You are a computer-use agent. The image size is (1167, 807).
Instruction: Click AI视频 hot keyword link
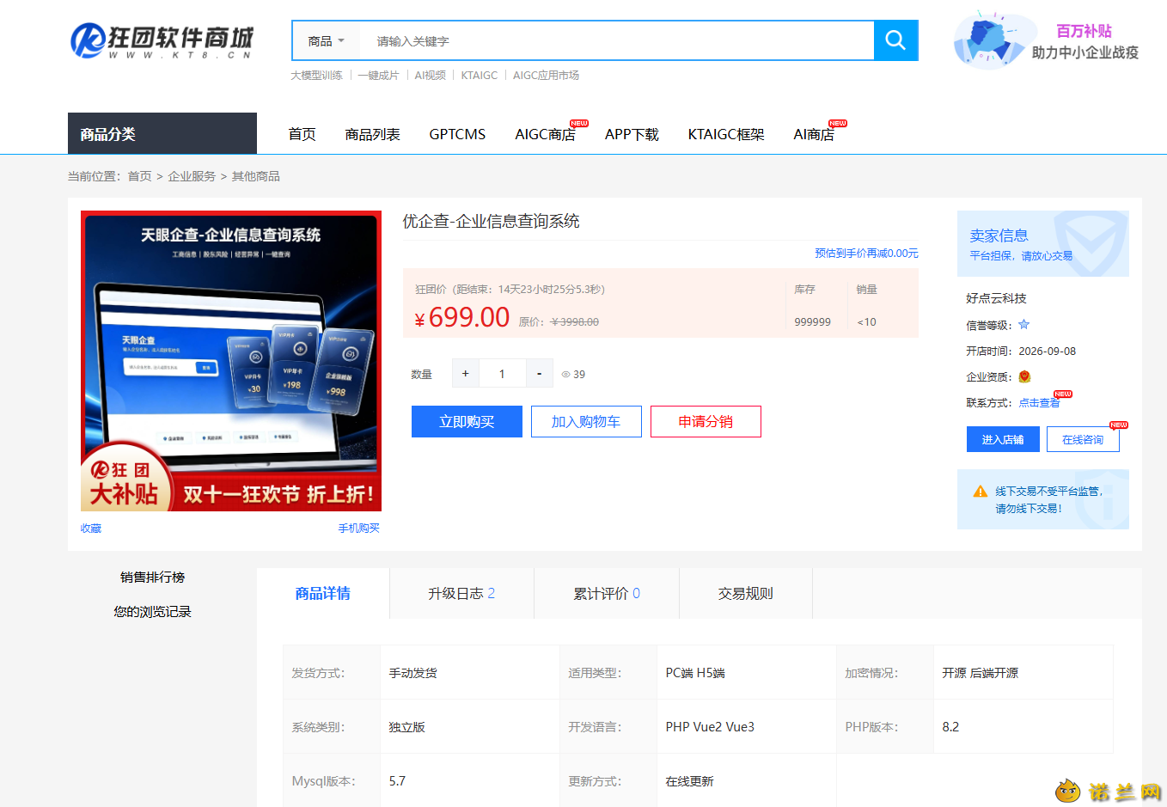point(430,76)
